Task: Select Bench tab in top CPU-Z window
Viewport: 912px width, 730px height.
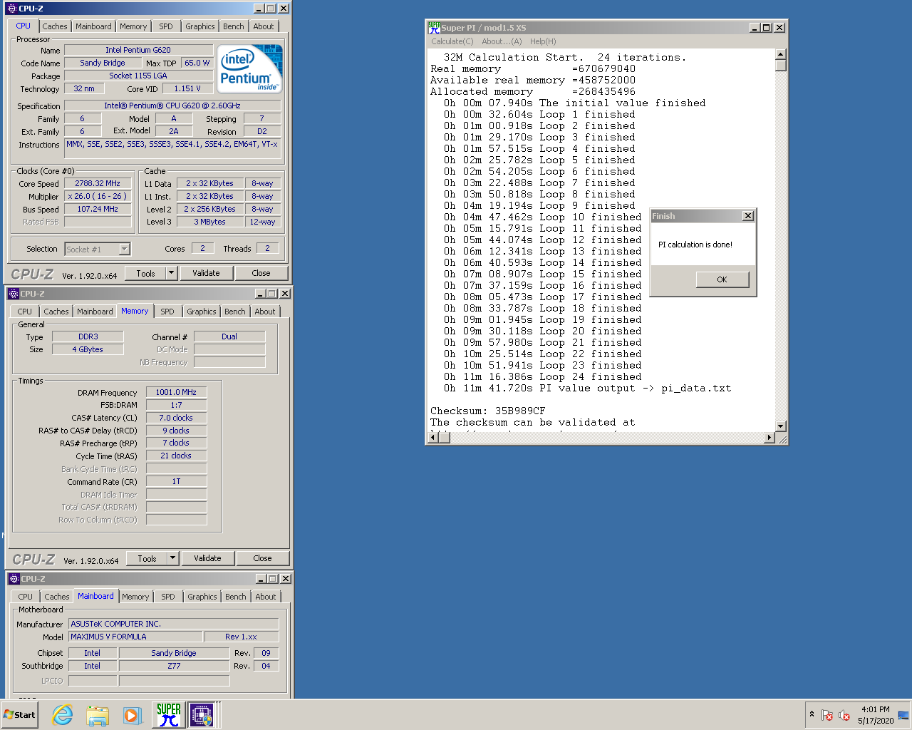Action: (234, 26)
